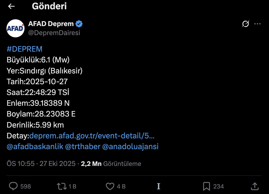Image resolution: width=269 pixels, height=194 pixels.
Task: Open the @trthaber mention
Action: 82,147
